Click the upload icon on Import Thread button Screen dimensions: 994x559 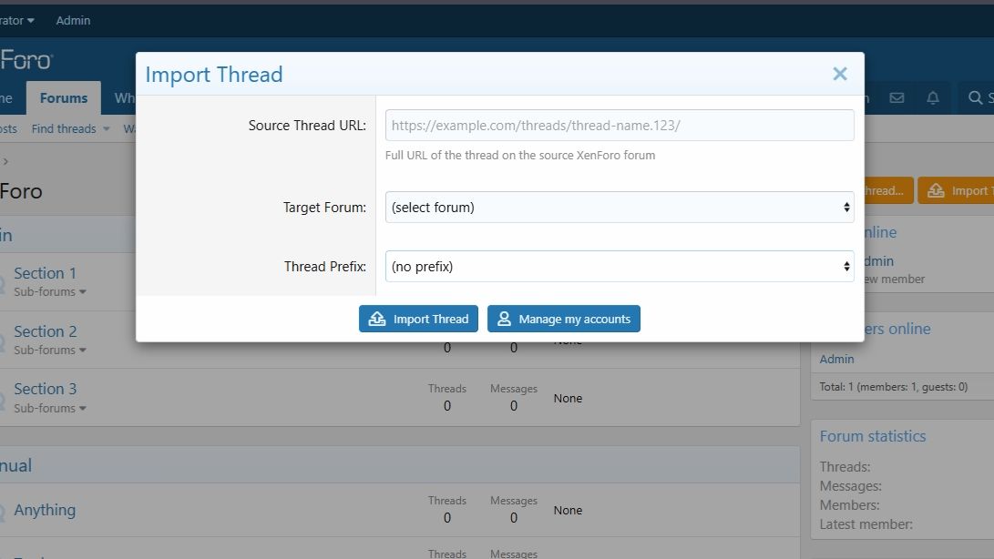click(377, 319)
